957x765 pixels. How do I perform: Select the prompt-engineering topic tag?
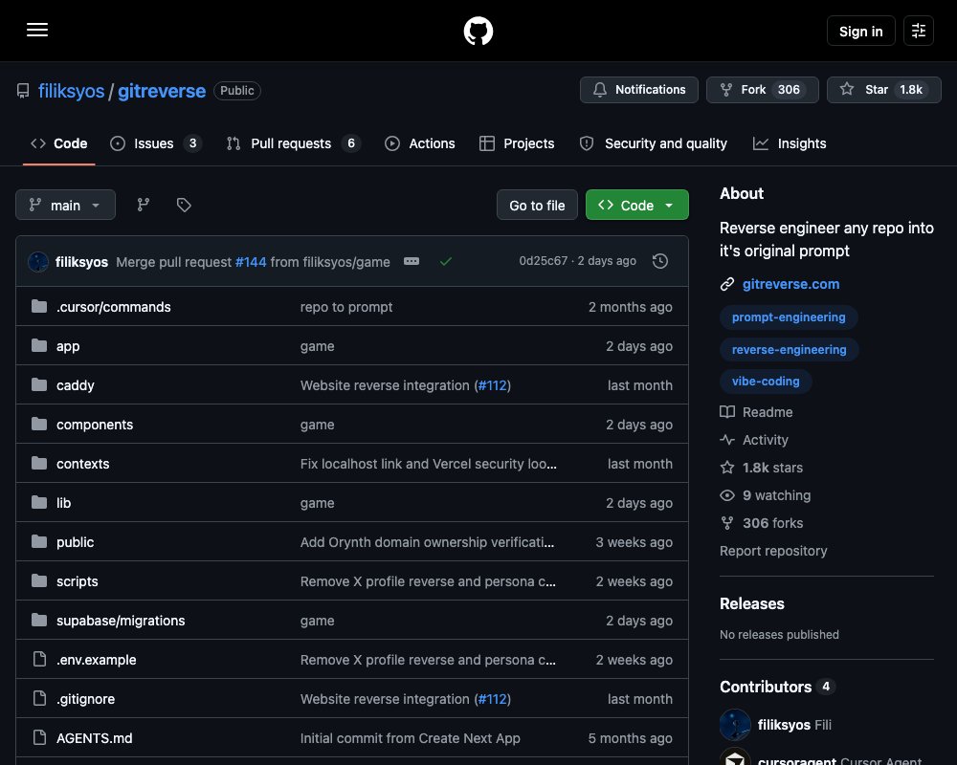click(789, 317)
